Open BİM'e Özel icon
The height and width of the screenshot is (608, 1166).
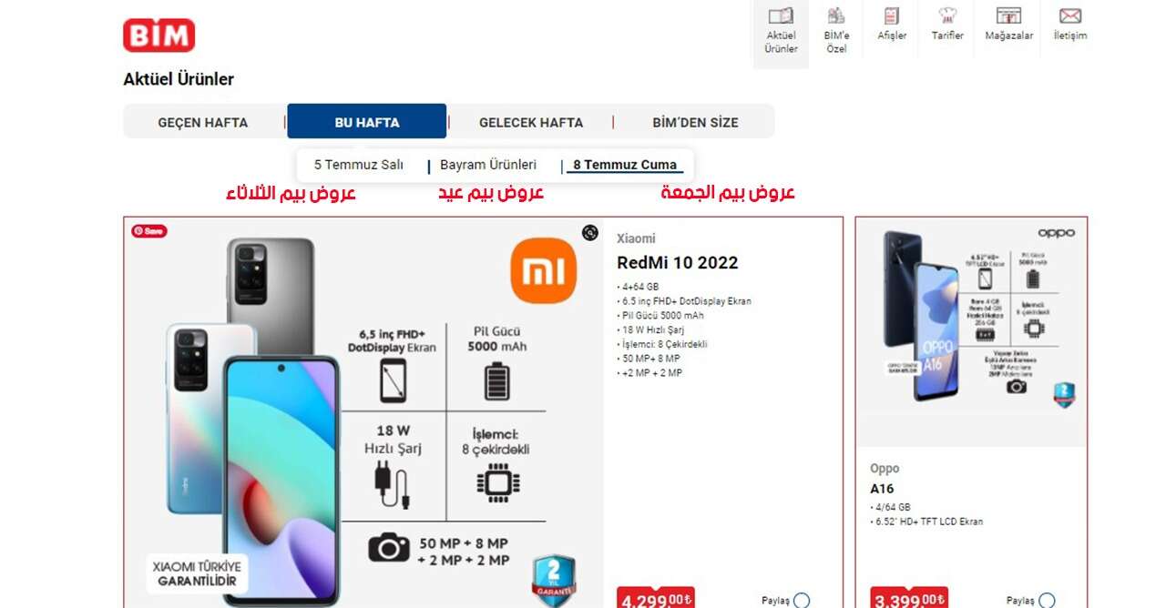(836, 16)
